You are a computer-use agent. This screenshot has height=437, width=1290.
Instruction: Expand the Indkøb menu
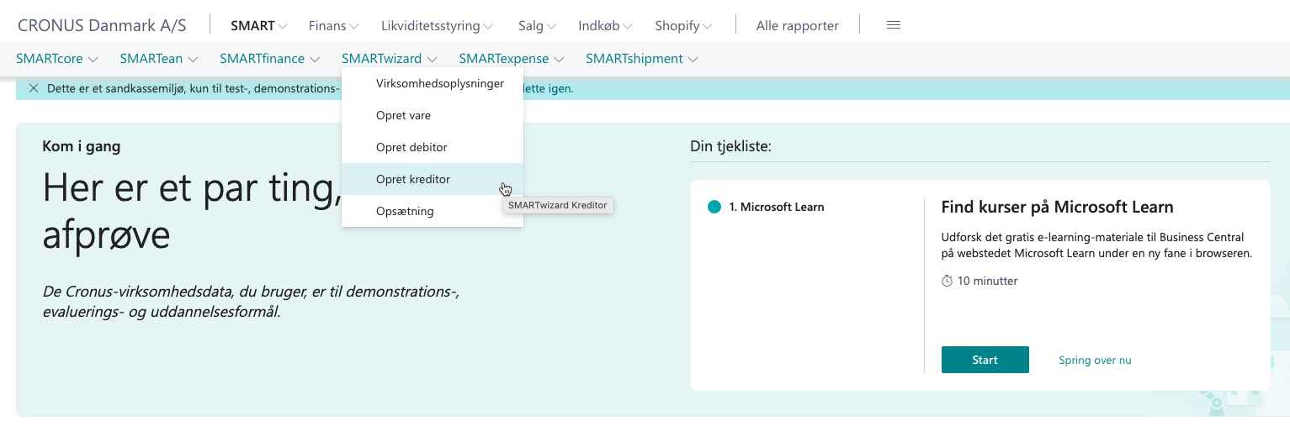coord(605,26)
